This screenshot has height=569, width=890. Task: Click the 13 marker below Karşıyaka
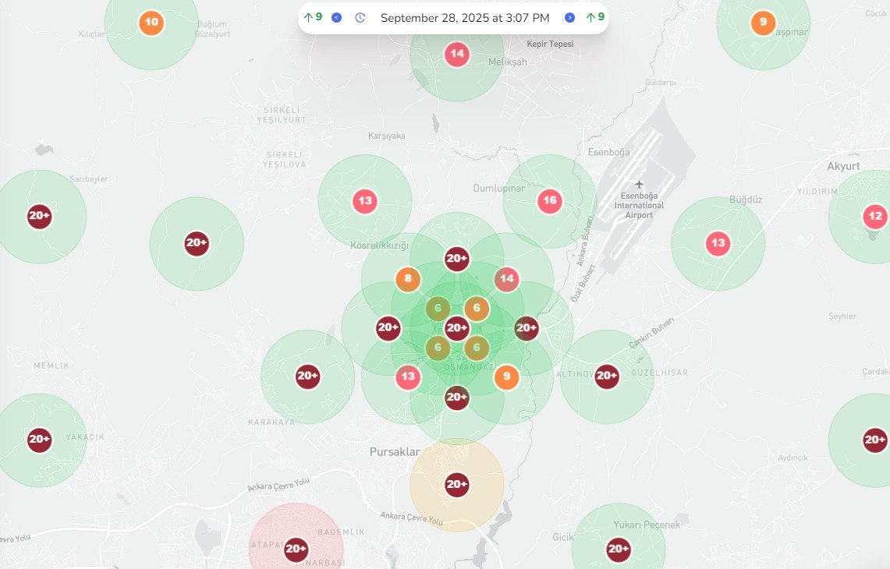364,201
